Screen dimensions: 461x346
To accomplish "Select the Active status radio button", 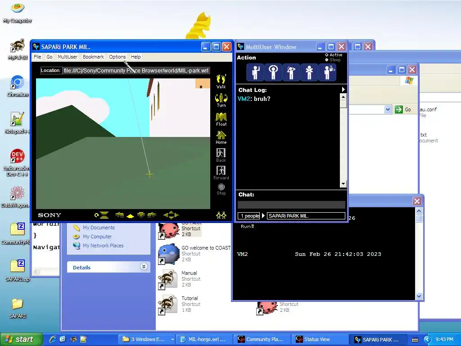I will click(326, 55).
